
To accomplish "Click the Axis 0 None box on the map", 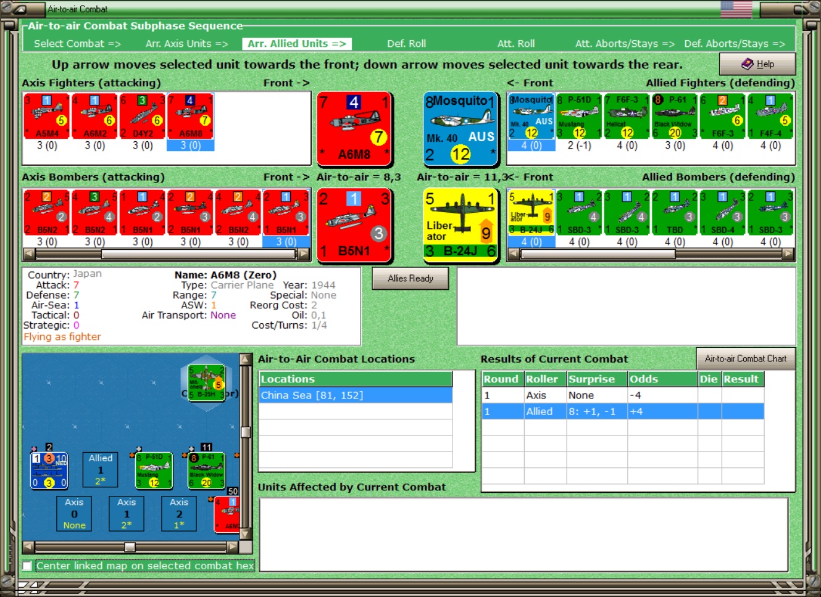I will click(x=74, y=514).
